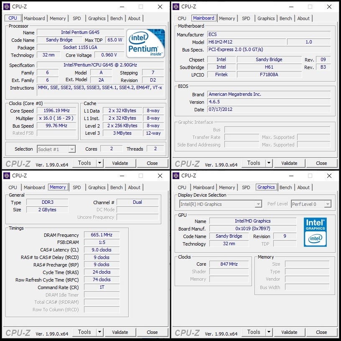This screenshot has width=341, height=341.
Task: Click the LPCIO model value 'F71808A'
Action: [x=269, y=74]
